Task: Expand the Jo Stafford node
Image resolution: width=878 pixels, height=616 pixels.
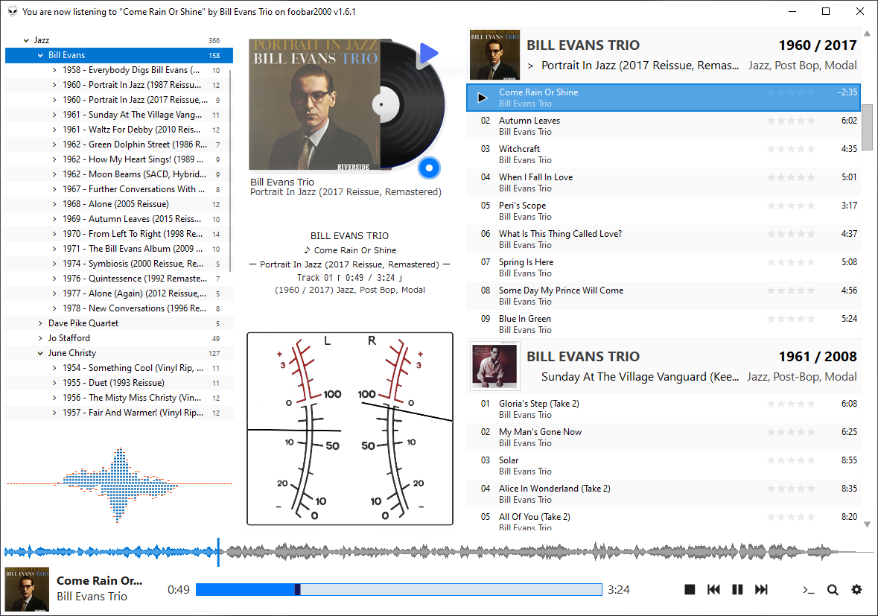Action: pyautogui.click(x=40, y=338)
